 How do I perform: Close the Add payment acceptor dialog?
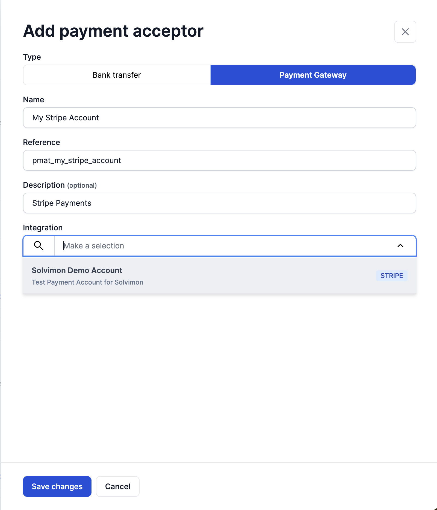[x=405, y=32]
